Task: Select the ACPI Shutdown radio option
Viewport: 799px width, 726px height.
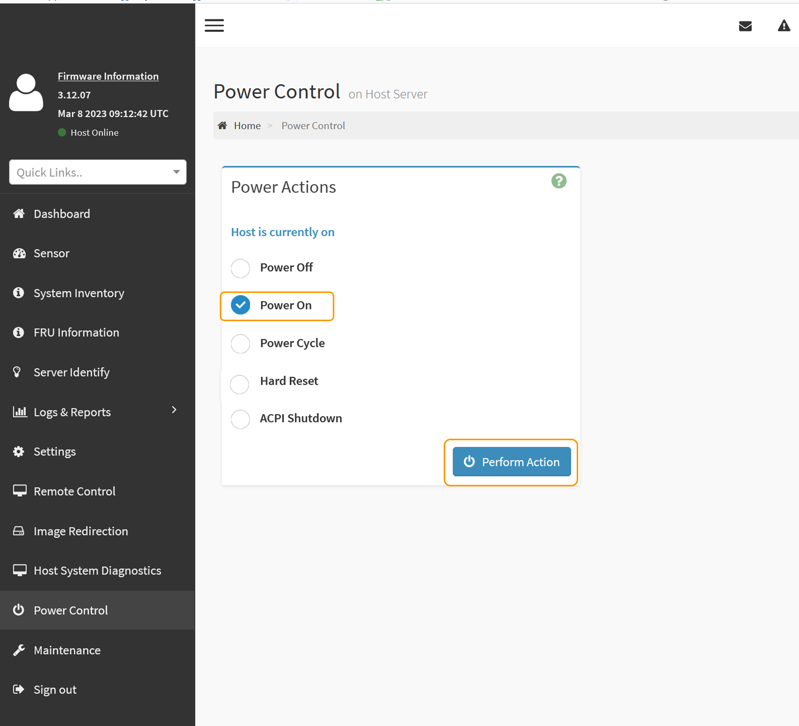Action: point(240,419)
